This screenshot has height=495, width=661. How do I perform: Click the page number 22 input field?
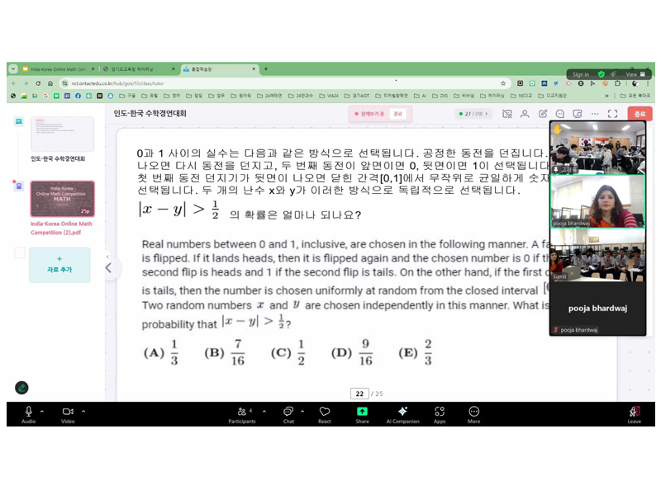point(359,394)
